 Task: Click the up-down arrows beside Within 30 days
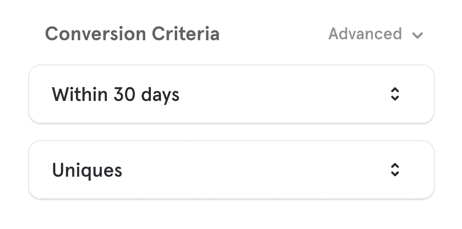pos(395,94)
